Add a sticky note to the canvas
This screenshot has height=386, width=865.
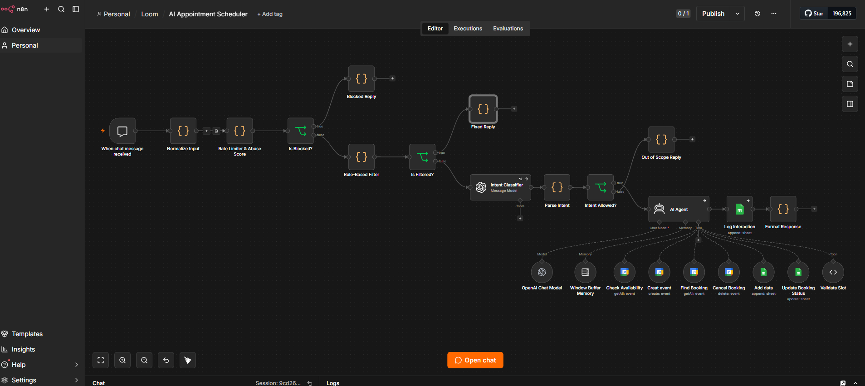click(x=850, y=84)
